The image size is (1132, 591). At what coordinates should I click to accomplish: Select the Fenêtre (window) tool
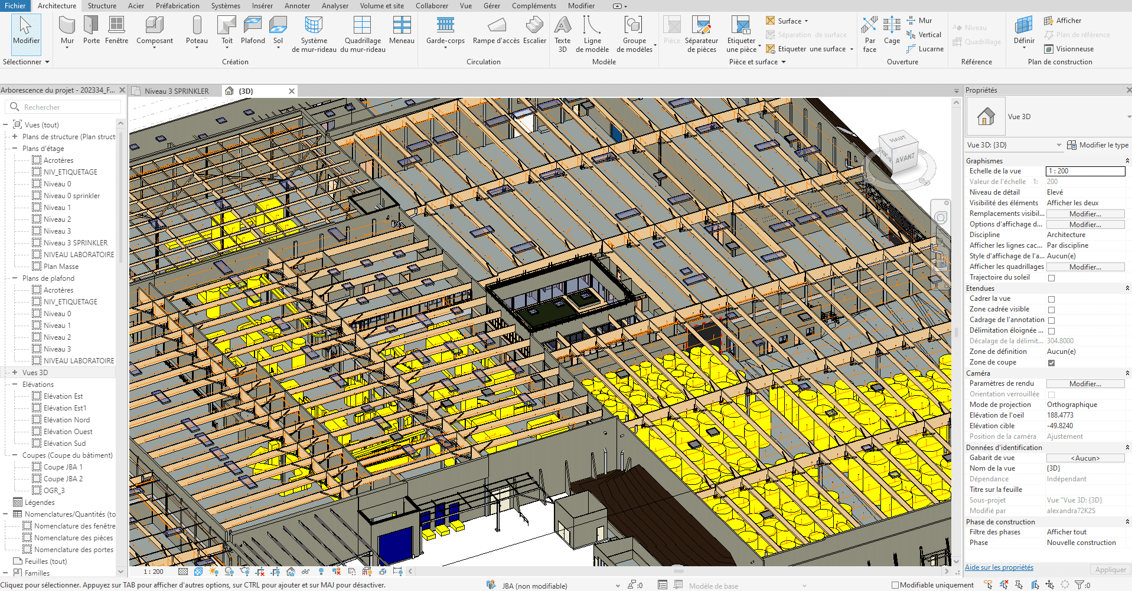pos(116,31)
